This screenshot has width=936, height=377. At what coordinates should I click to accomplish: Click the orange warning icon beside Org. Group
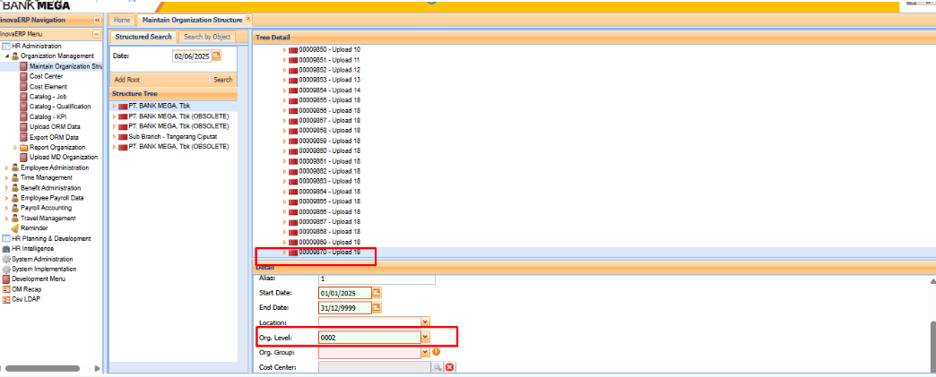click(436, 352)
